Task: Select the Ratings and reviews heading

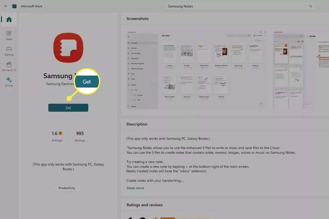Action: pyautogui.click(x=144, y=205)
